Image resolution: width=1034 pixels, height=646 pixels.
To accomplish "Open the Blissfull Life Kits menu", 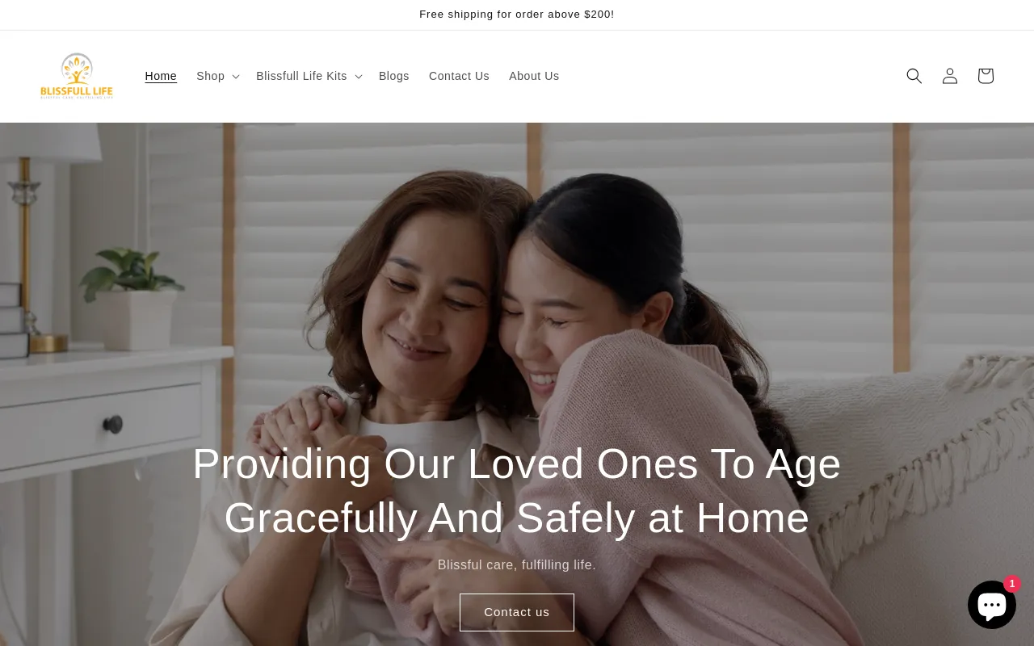I will click(x=301, y=76).
